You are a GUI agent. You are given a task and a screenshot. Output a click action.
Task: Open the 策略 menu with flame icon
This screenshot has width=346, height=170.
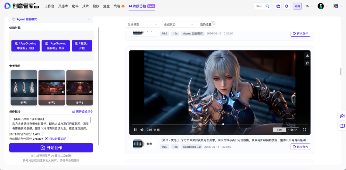click(x=119, y=6)
